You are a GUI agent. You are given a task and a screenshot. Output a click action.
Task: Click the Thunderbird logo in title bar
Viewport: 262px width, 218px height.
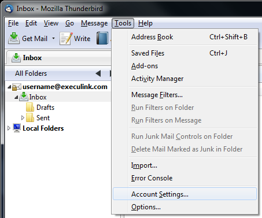click(x=9, y=9)
